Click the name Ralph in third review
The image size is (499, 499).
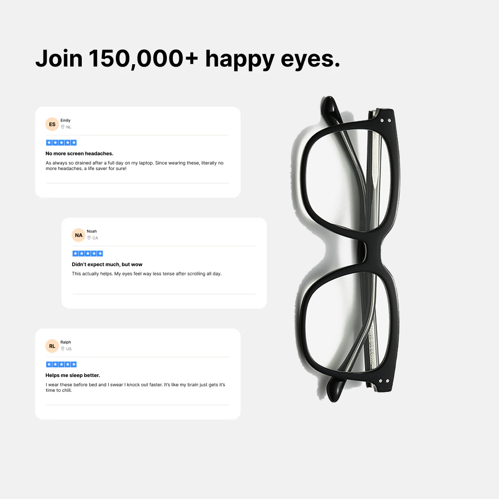pos(66,342)
